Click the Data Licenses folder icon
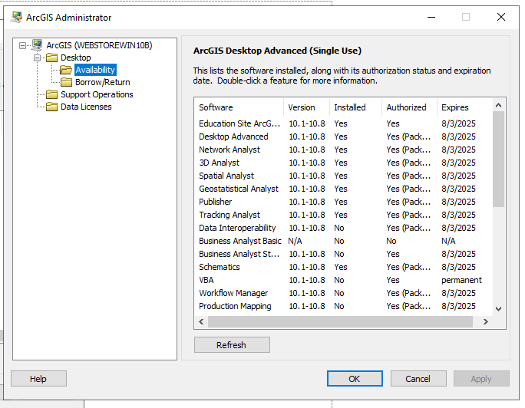 pyautogui.click(x=51, y=107)
